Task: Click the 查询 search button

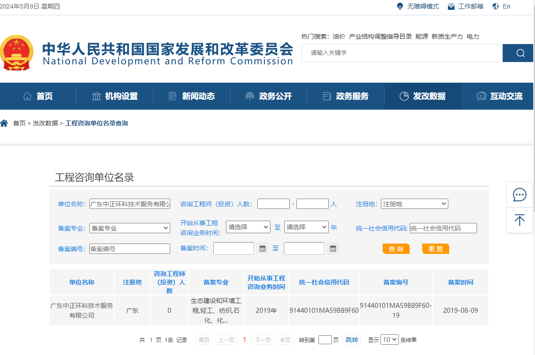Action: click(396, 249)
